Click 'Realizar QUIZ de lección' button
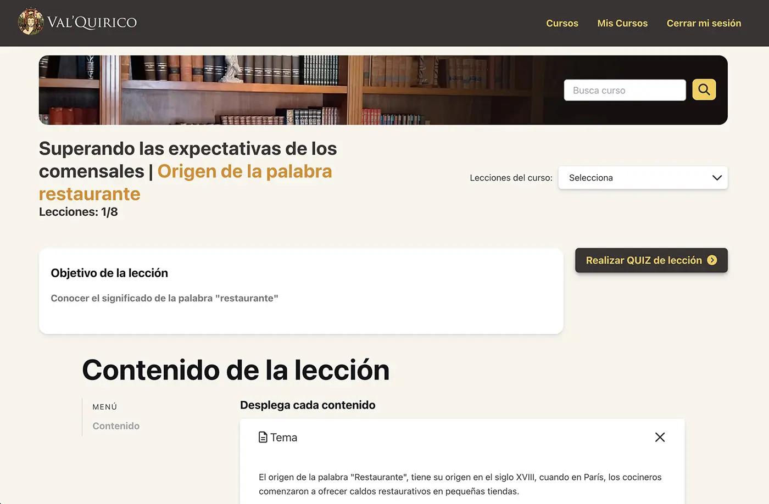Image resolution: width=769 pixels, height=504 pixels. (651, 260)
